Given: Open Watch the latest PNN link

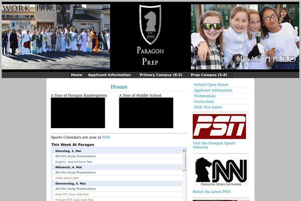Looking at the screenshot, I should [212, 192].
